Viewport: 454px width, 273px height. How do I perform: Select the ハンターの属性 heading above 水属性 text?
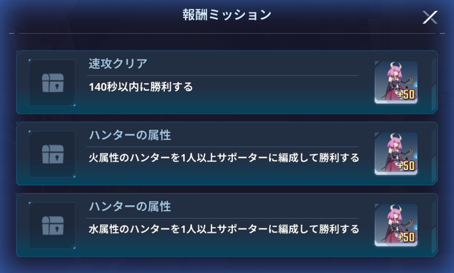coord(130,207)
